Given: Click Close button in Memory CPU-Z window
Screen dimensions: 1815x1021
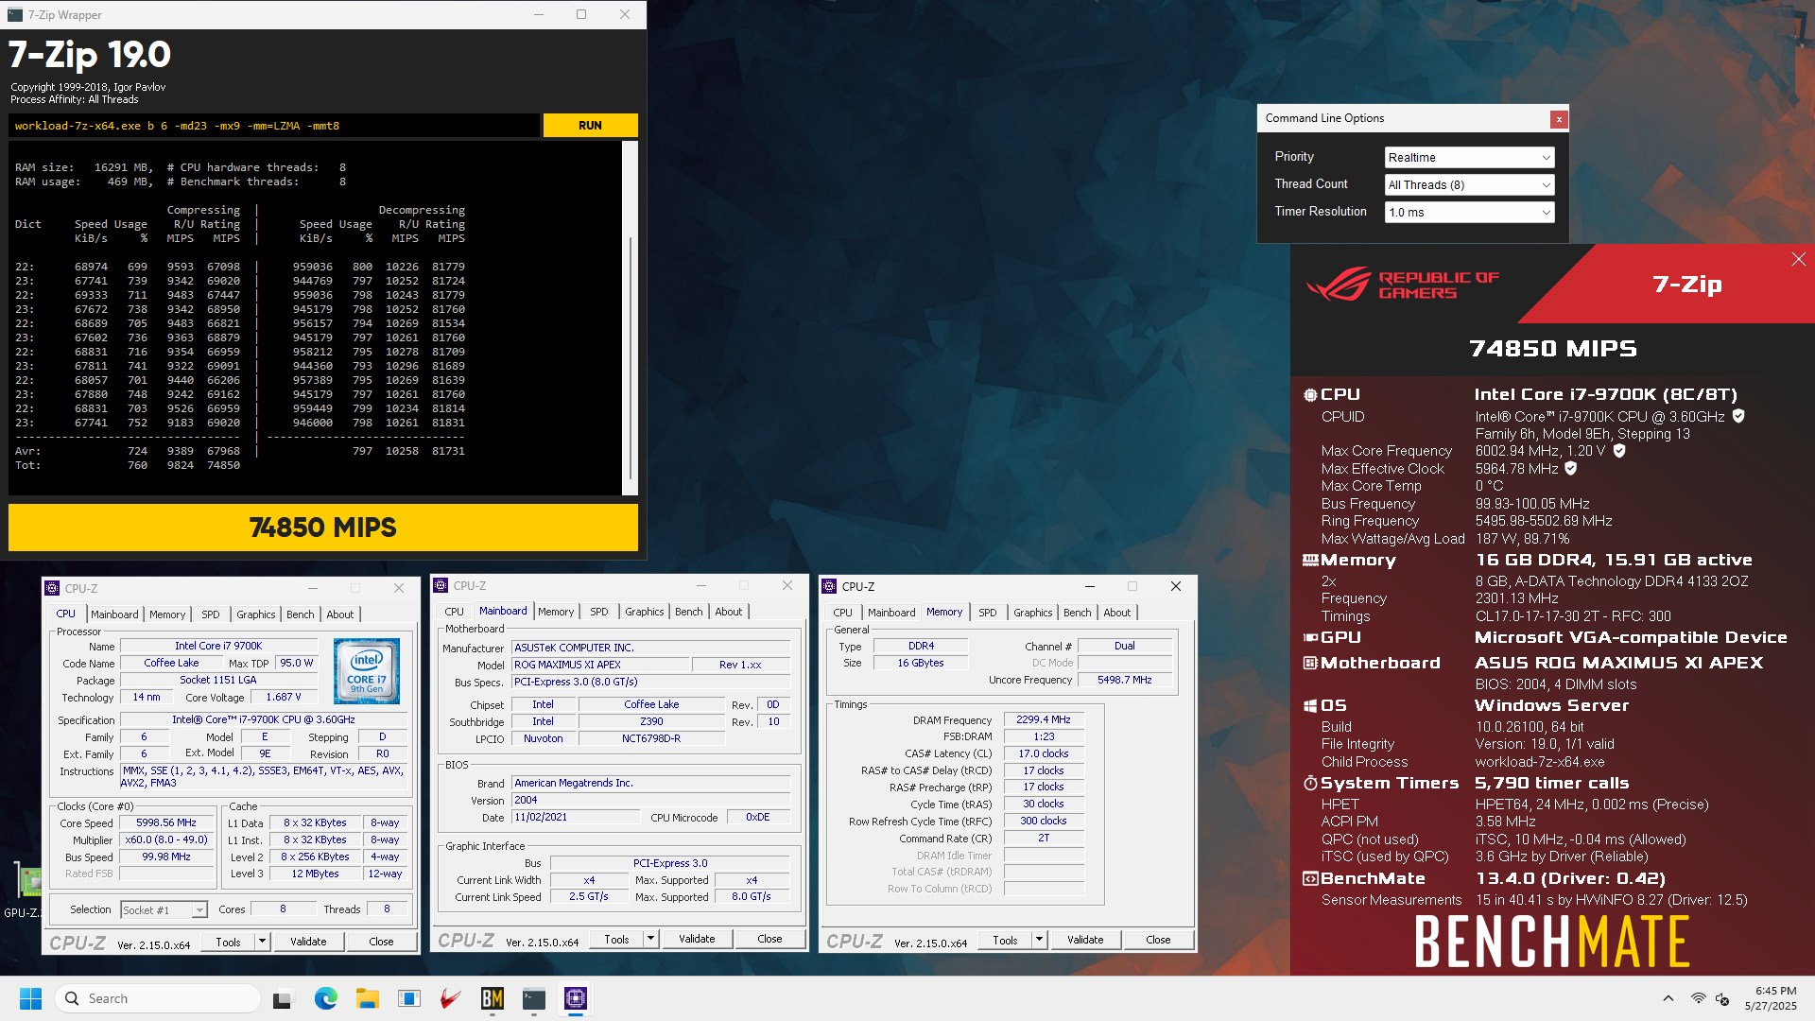Looking at the screenshot, I should coord(1158,940).
